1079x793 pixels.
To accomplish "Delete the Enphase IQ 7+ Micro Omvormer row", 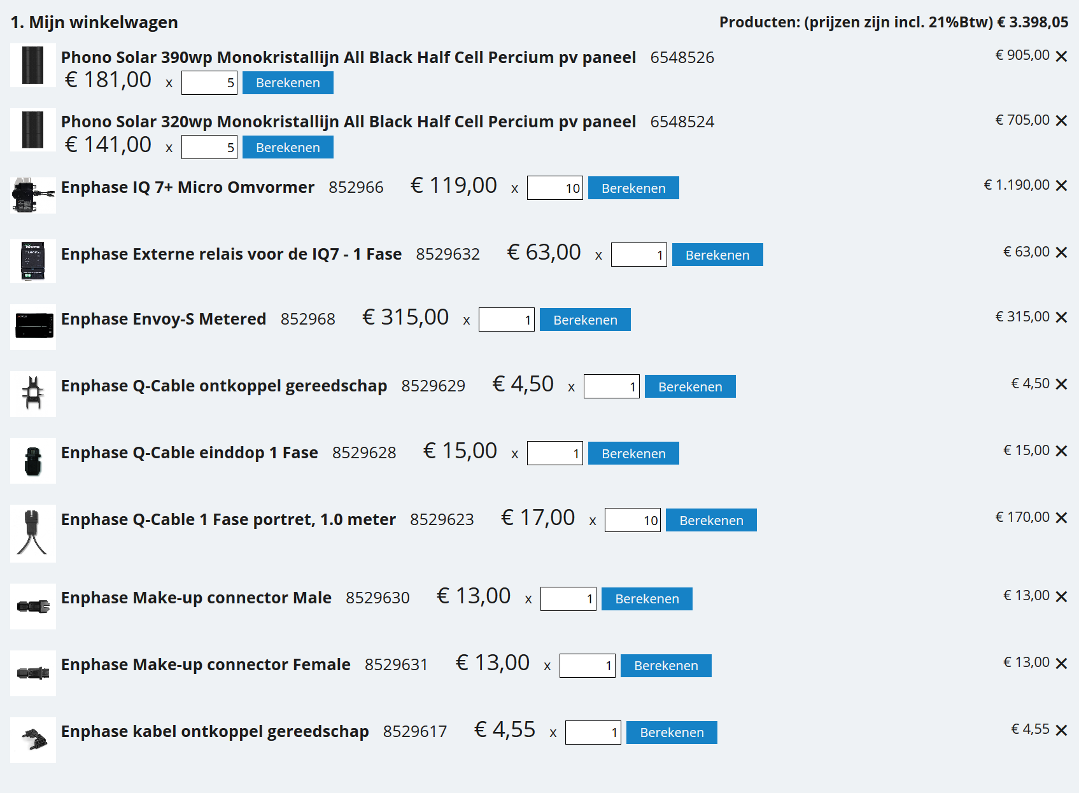I will click(1061, 186).
